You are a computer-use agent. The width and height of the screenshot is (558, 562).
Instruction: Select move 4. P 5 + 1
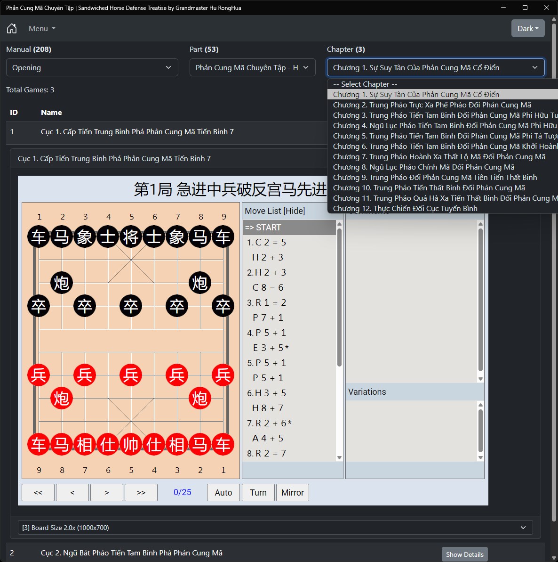click(x=289, y=333)
